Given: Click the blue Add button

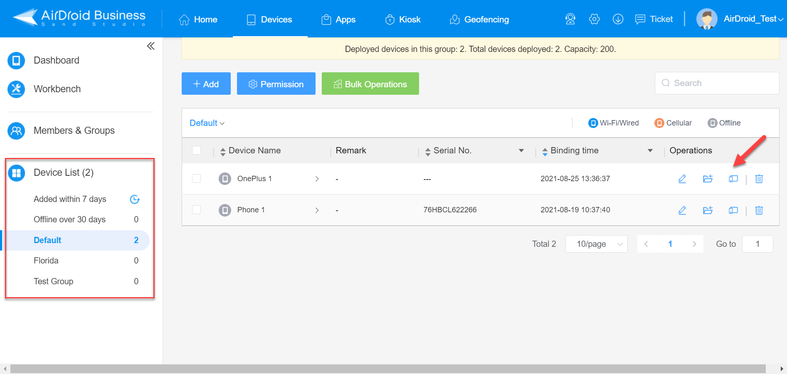Looking at the screenshot, I should click(x=206, y=84).
